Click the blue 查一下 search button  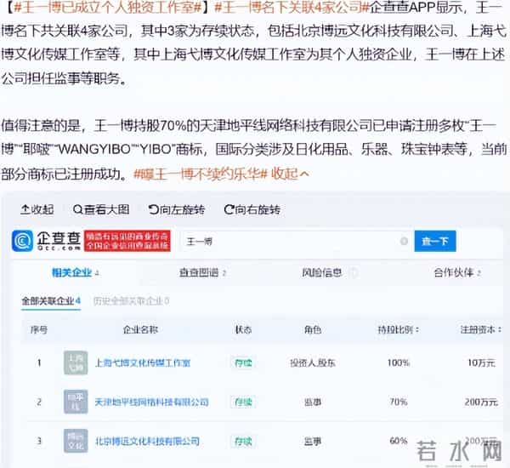[x=435, y=242]
